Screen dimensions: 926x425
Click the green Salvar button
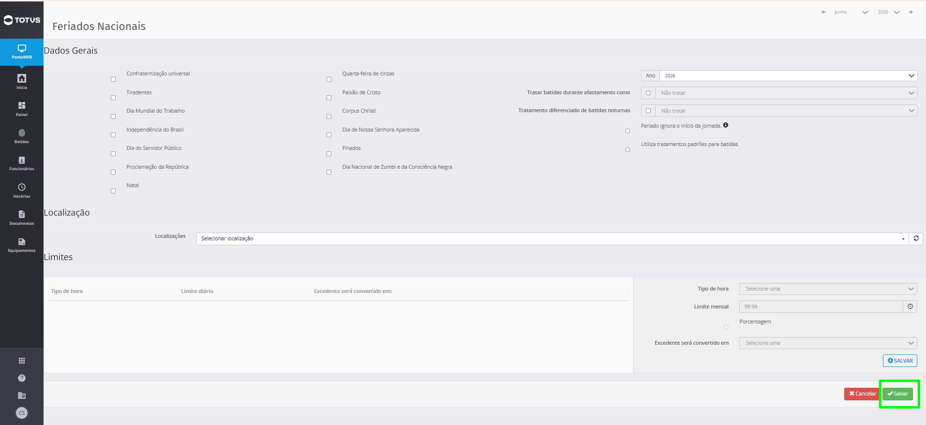click(897, 394)
